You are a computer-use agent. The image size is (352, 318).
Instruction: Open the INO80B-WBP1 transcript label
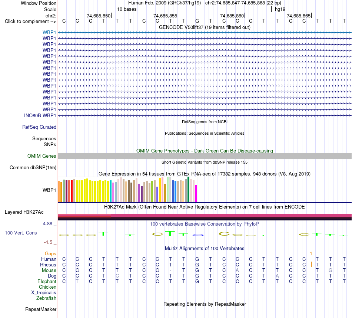point(40,115)
